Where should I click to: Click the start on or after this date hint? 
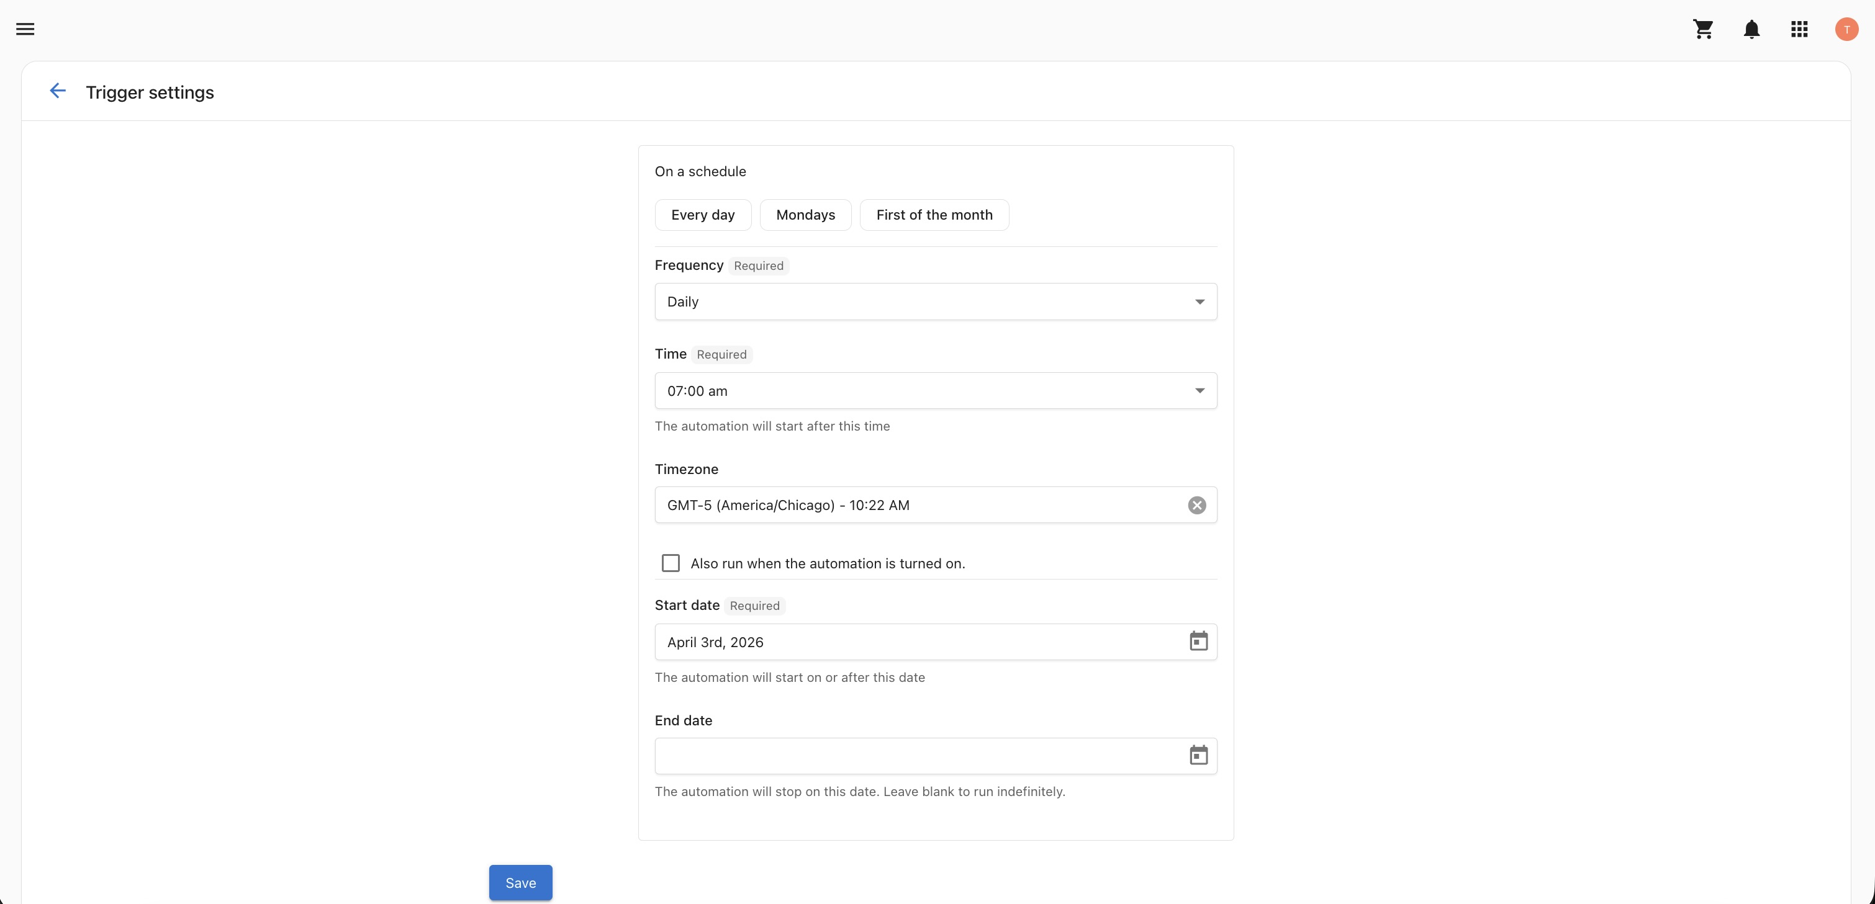[x=790, y=678]
